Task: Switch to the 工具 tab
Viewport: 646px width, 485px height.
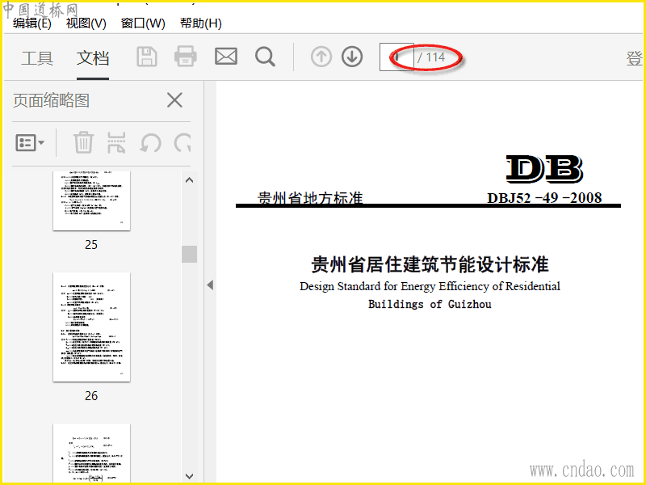Action: (x=37, y=58)
